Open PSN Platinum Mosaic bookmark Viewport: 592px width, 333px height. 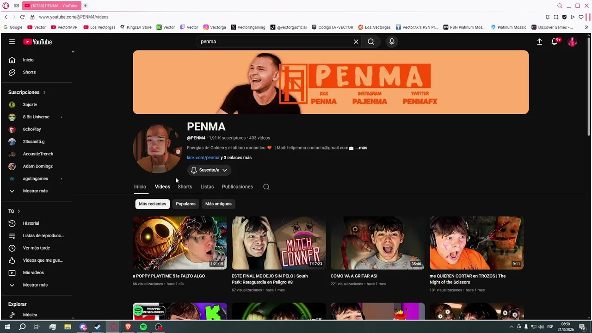click(x=464, y=27)
